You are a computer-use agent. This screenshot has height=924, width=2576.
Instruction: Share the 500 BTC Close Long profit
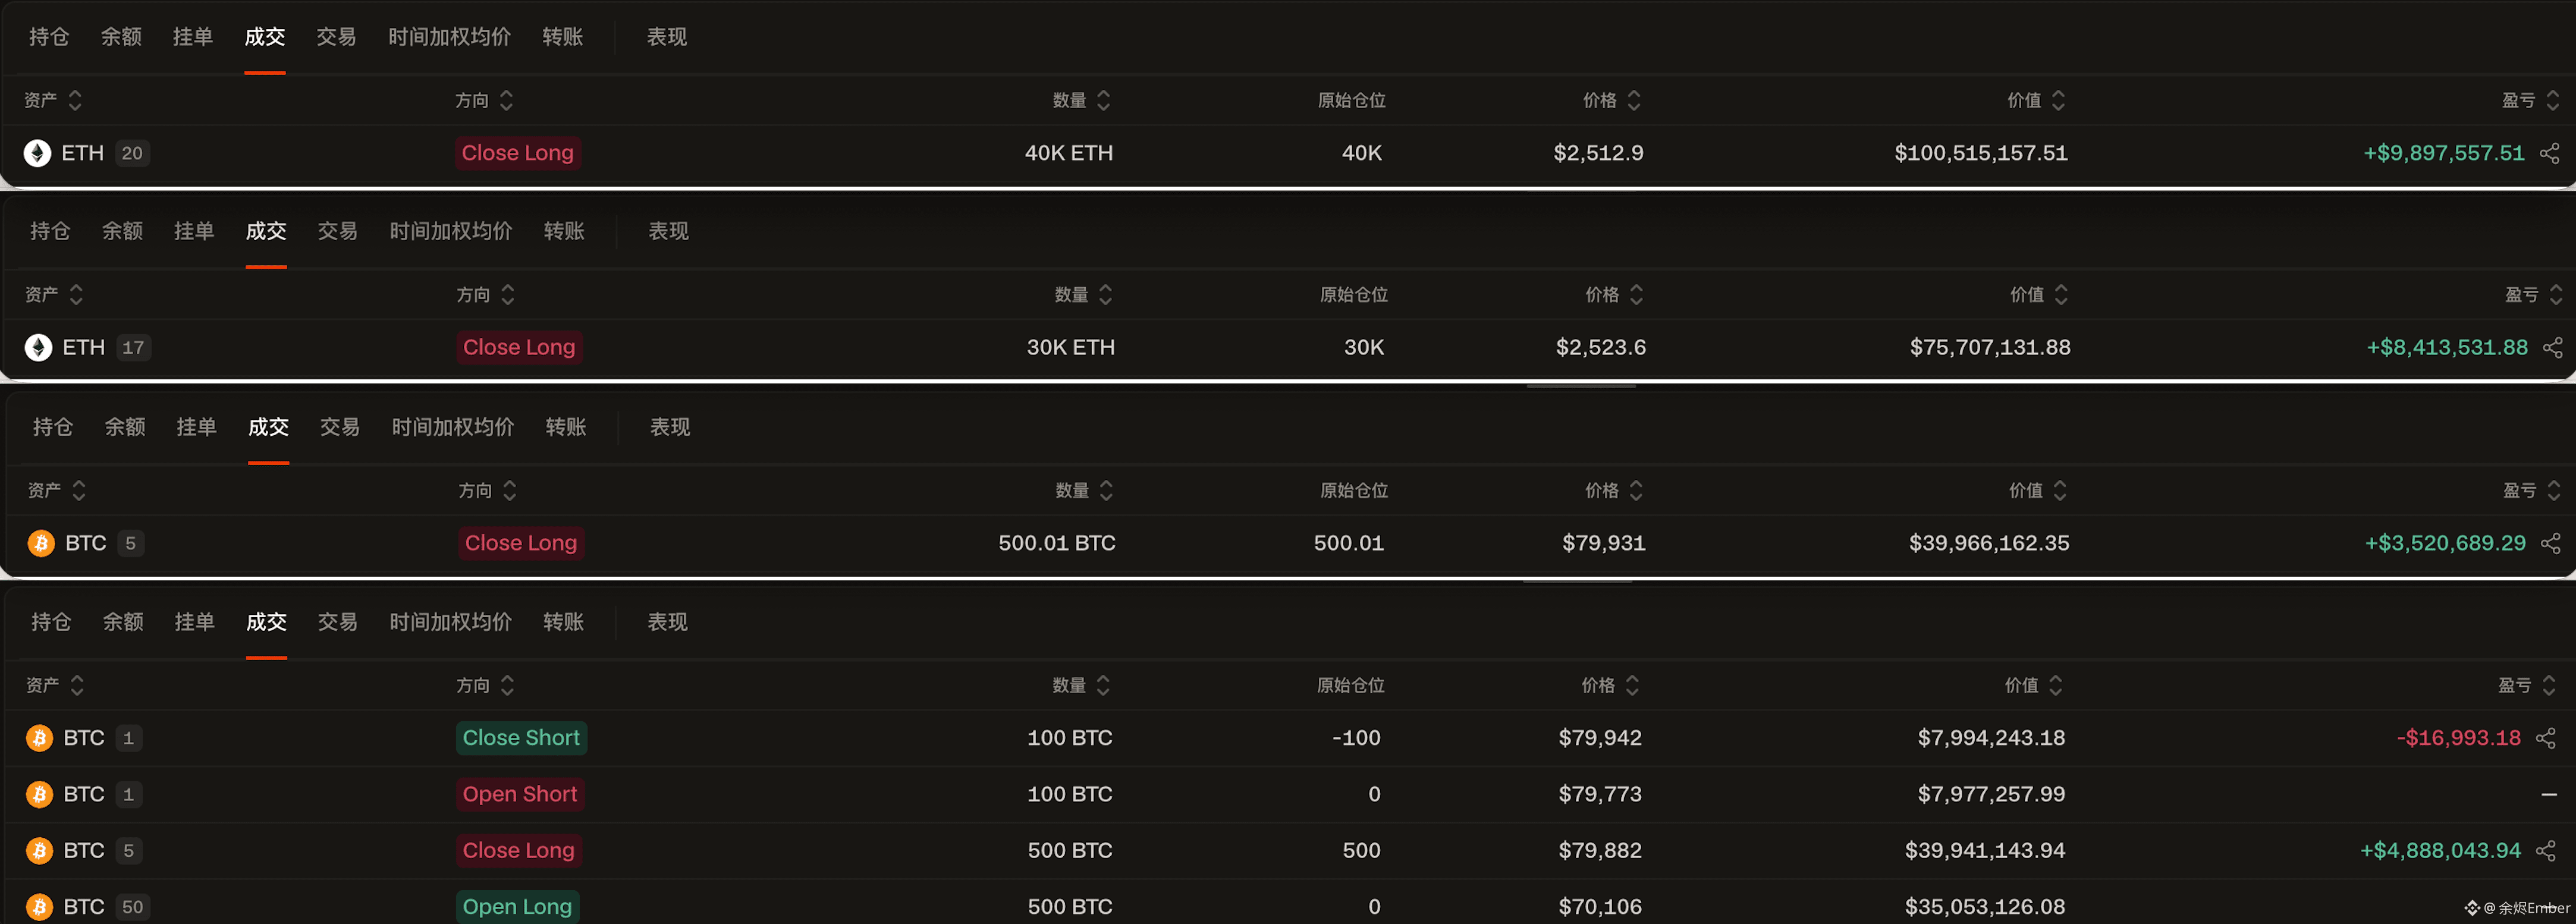(x=2545, y=850)
